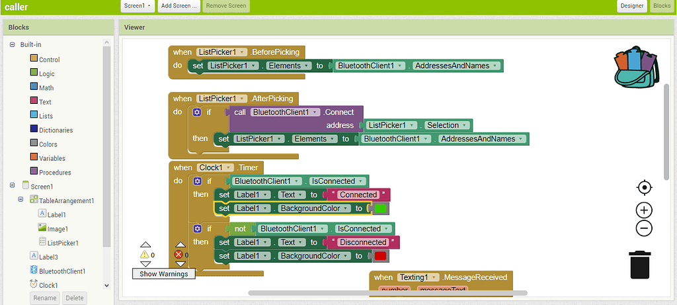
Task: Zoom out with the minus icon
Action: coord(644,229)
